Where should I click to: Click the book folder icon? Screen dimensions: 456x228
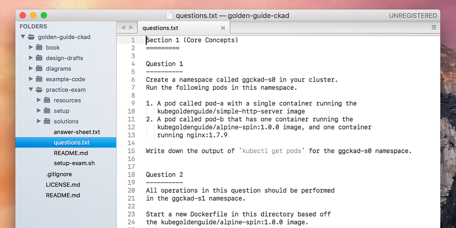click(x=39, y=48)
